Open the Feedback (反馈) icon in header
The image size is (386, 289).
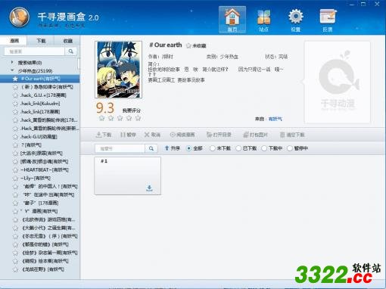coord(328,20)
